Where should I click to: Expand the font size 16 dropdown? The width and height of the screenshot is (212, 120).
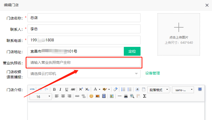coord(41,97)
